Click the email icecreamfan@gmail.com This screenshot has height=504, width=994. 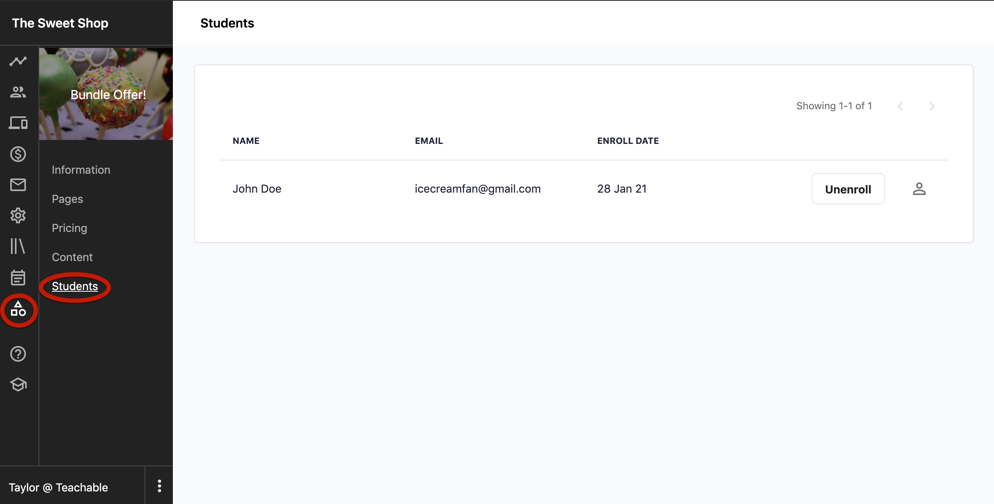coord(478,189)
